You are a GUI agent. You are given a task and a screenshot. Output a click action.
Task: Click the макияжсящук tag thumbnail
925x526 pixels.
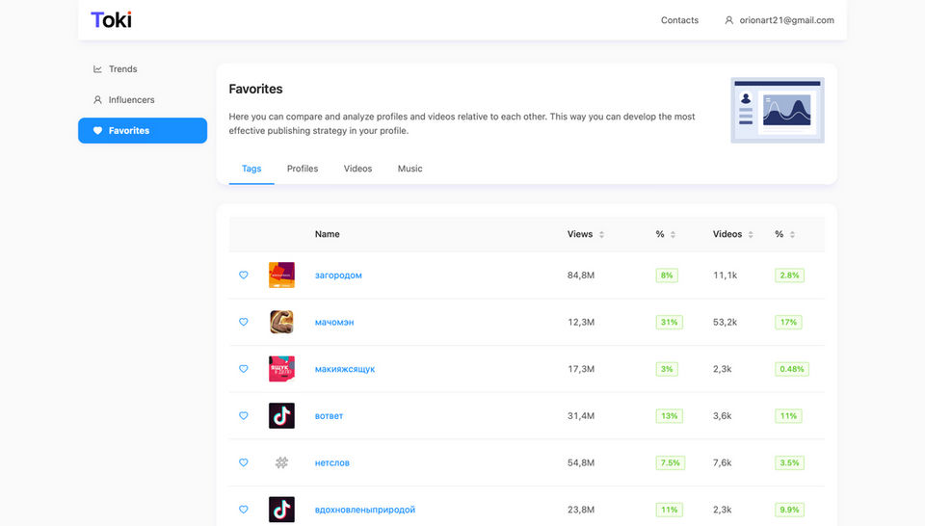(281, 369)
